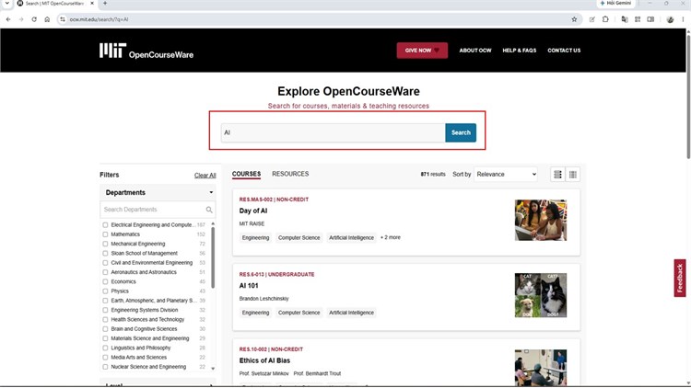Check the Economics department filter
This screenshot has height=388, width=691.
105,281
